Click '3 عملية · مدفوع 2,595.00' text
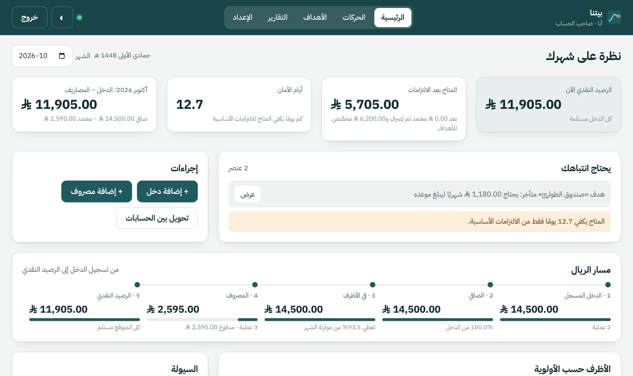The height and width of the screenshot is (376, 633). (221, 328)
